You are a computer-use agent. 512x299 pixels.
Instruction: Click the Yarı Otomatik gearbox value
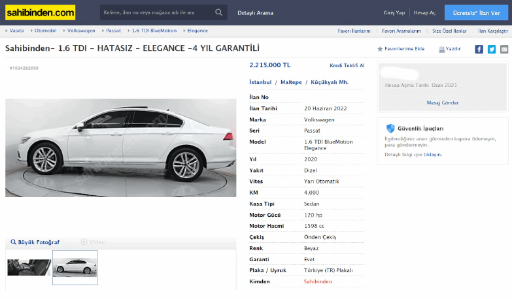point(321,181)
